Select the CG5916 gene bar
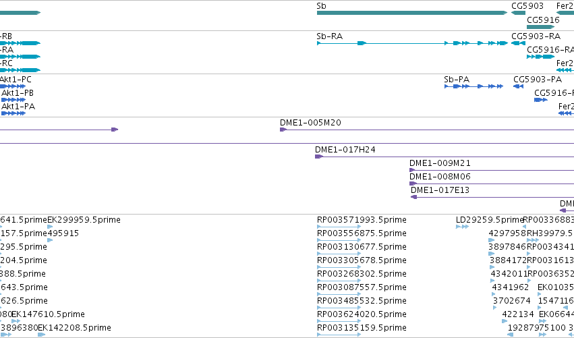The width and height of the screenshot is (574, 338). click(541, 27)
